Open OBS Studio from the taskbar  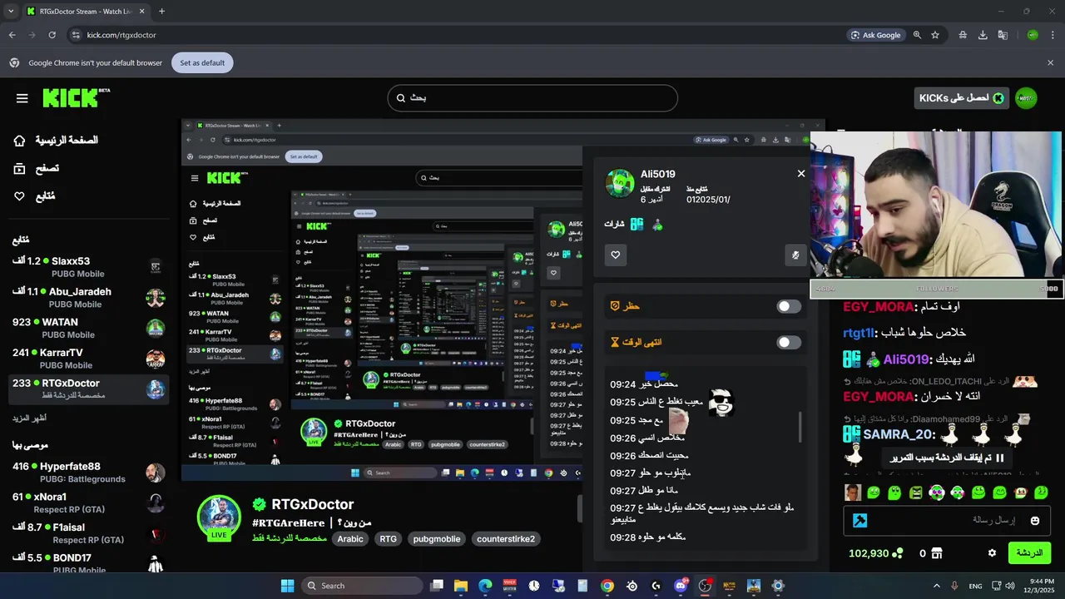click(705, 586)
